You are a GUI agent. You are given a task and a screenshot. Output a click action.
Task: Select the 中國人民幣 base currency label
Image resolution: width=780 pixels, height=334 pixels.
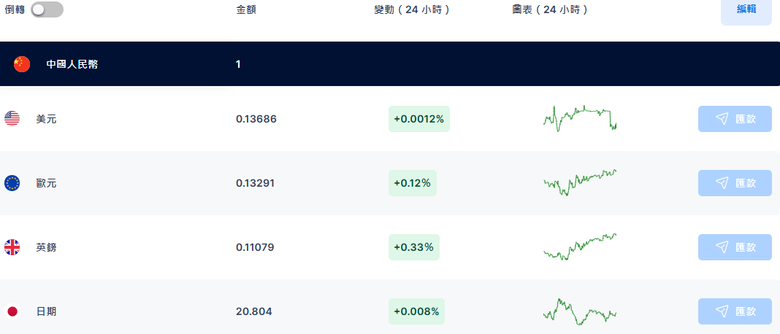click(x=72, y=64)
